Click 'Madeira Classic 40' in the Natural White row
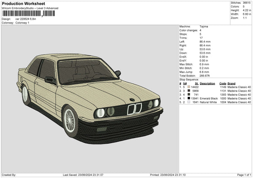The height and width of the screenshot is (178, 253). pyautogui.click(x=239, y=102)
